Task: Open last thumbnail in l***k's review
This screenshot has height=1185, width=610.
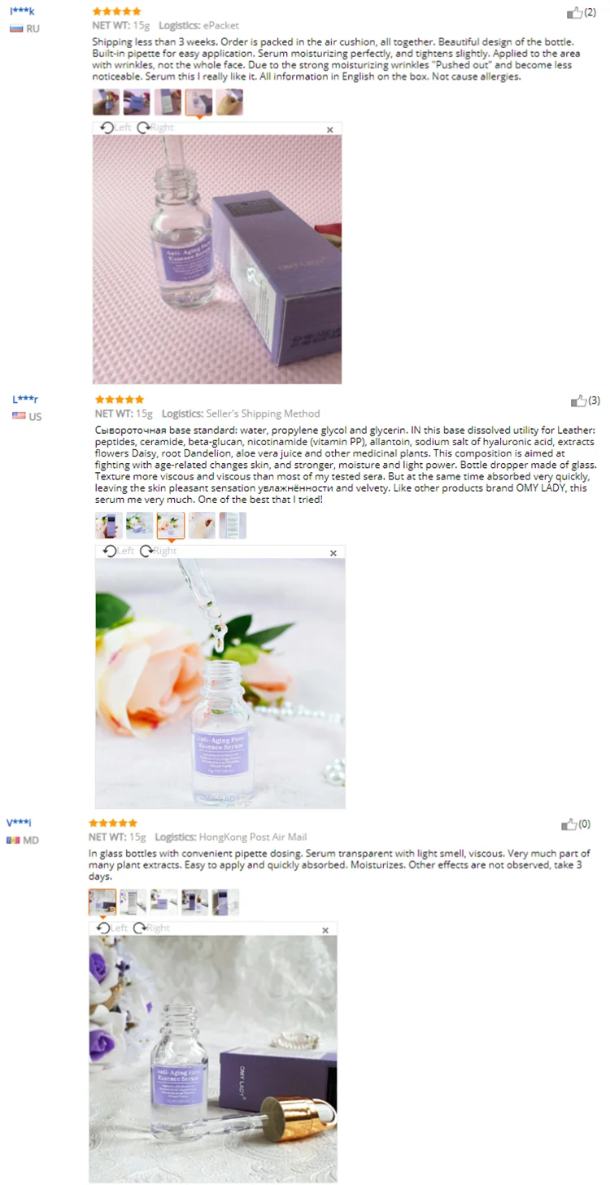Action: coord(230,102)
